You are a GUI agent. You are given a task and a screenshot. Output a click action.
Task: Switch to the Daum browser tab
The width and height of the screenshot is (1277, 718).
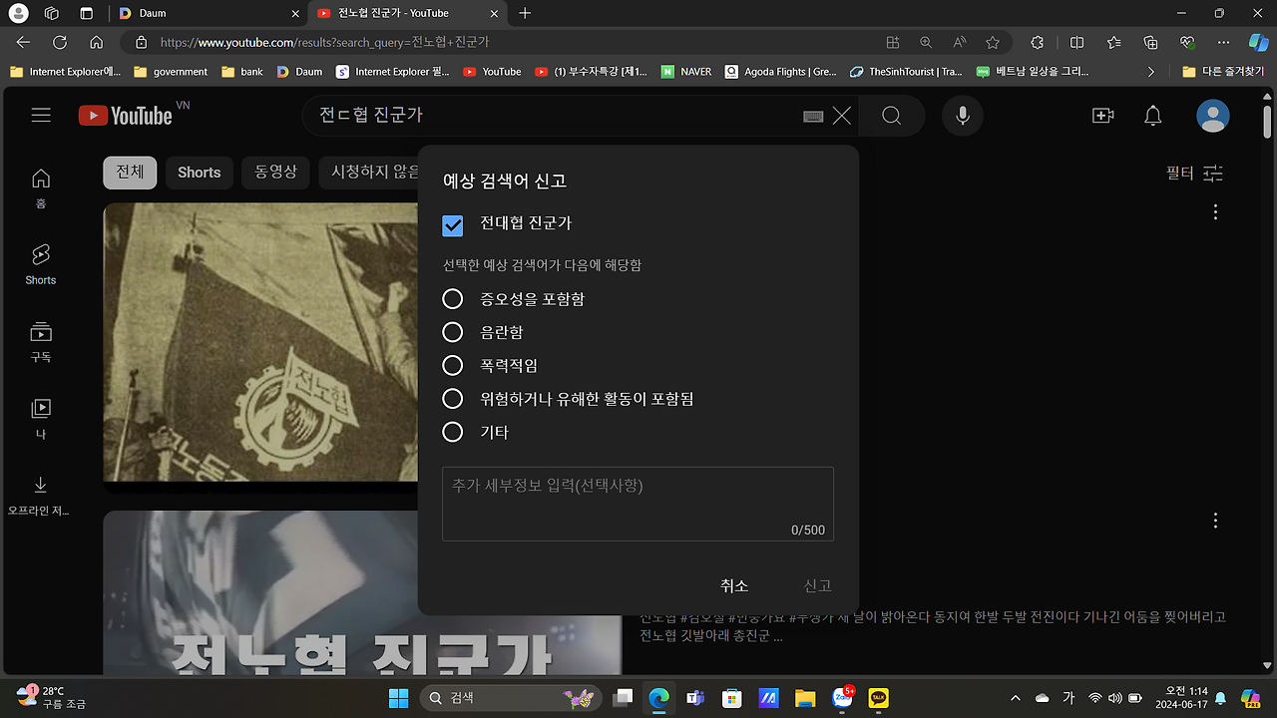[155, 15]
